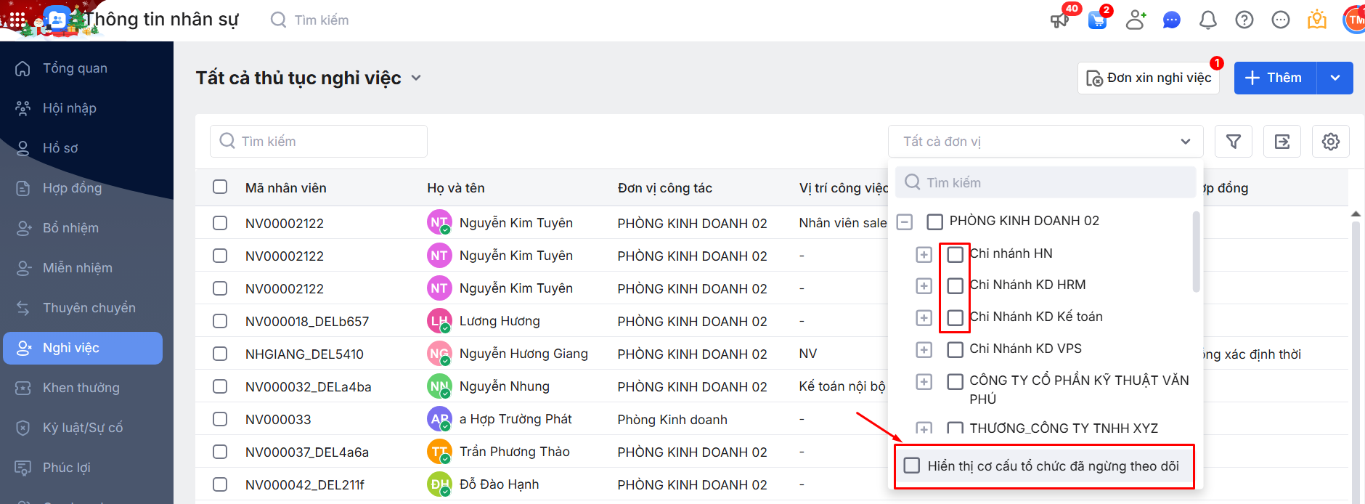Focus the unit dropdown Tìm kiếm field
The width and height of the screenshot is (1365, 504).
click(1046, 182)
